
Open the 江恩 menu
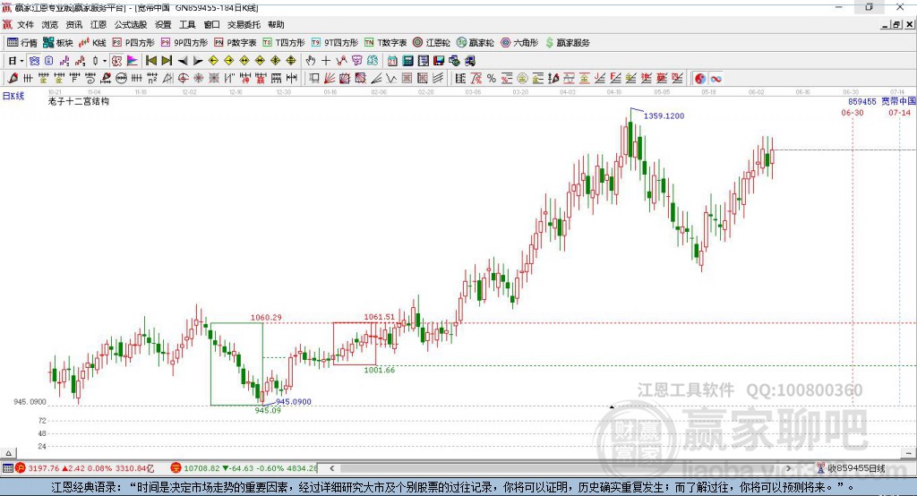[99, 24]
